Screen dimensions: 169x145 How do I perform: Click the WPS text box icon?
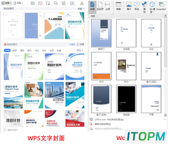(72, 3)
